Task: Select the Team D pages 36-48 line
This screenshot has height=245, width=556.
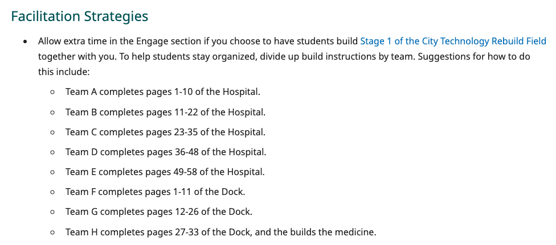Action: pyautogui.click(x=166, y=152)
